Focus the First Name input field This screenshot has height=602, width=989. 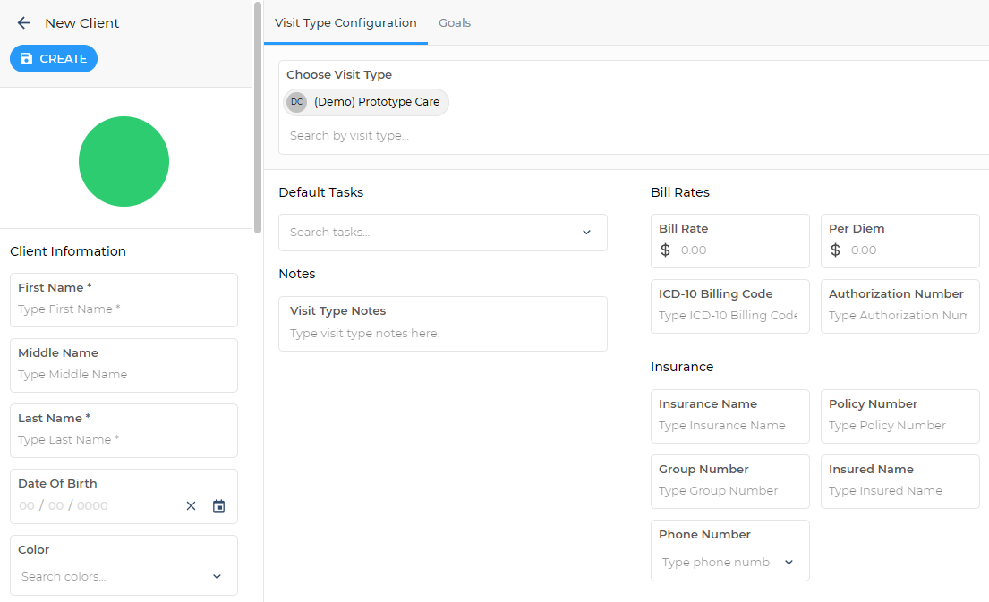[124, 309]
